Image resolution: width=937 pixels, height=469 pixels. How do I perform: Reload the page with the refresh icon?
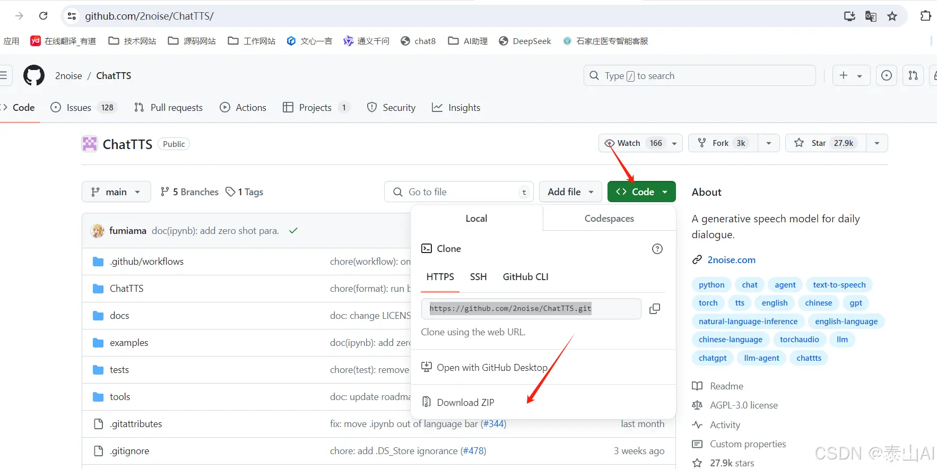click(44, 16)
